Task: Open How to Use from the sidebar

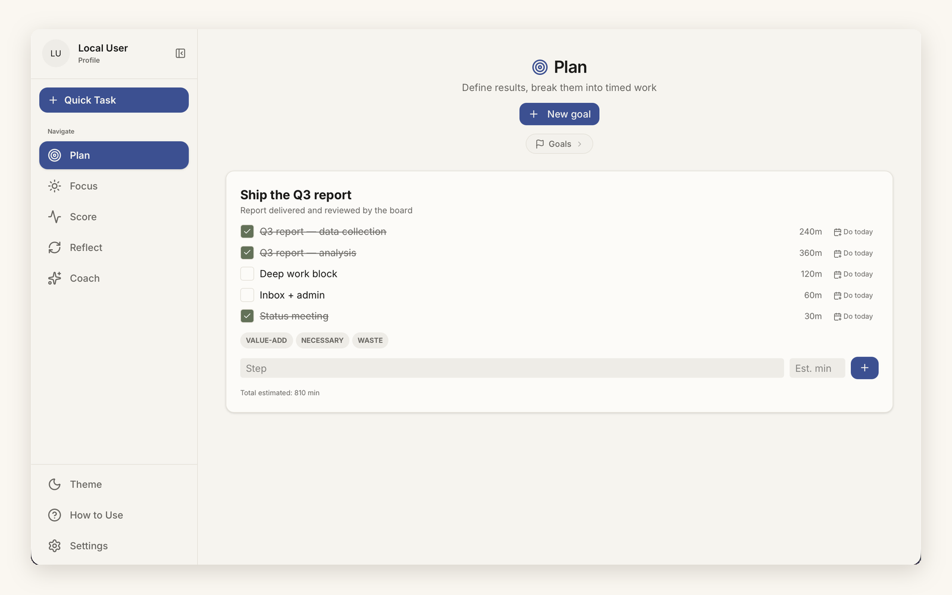Action: click(x=114, y=515)
